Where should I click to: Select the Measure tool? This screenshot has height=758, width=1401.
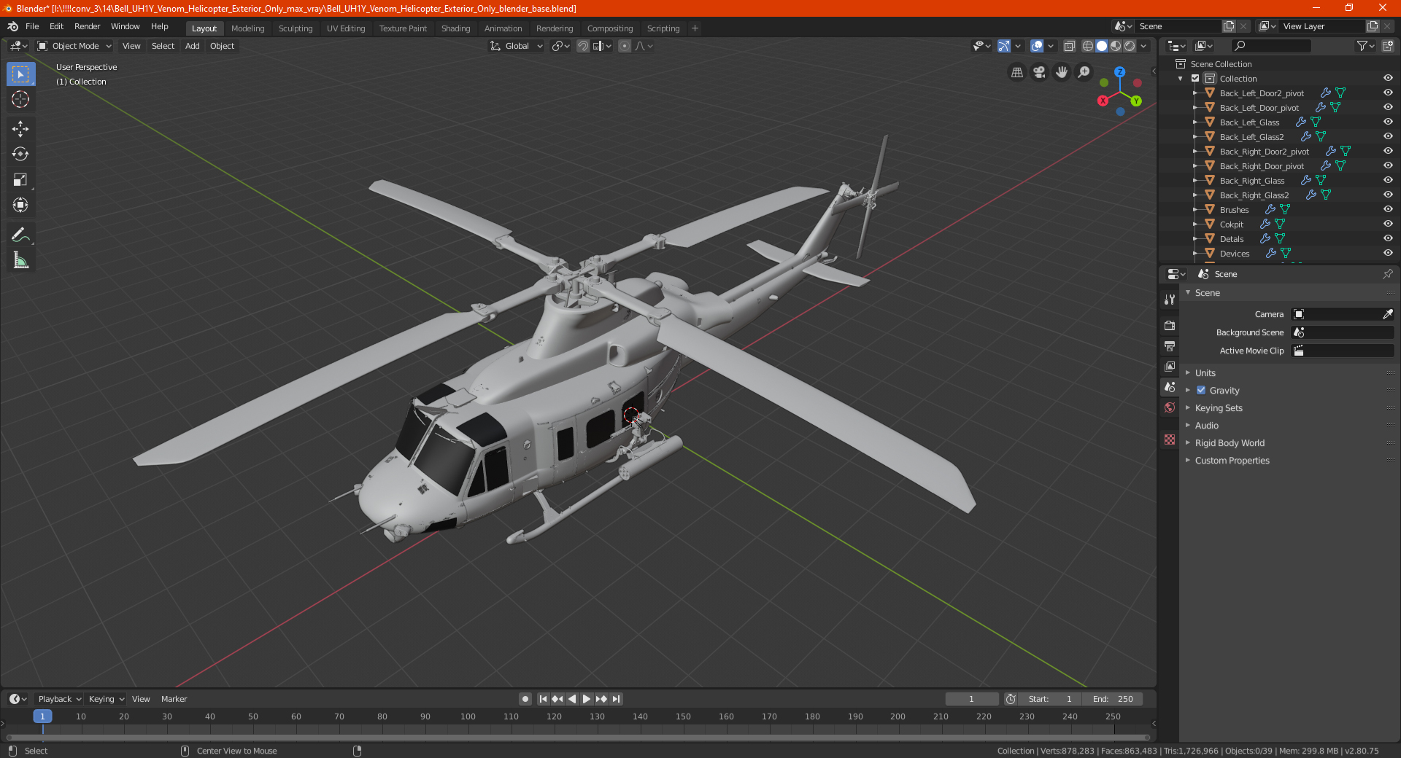(20, 260)
